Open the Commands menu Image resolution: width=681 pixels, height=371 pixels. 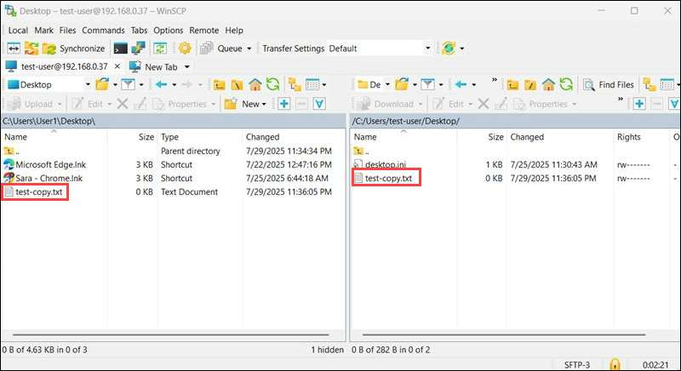click(x=103, y=31)
